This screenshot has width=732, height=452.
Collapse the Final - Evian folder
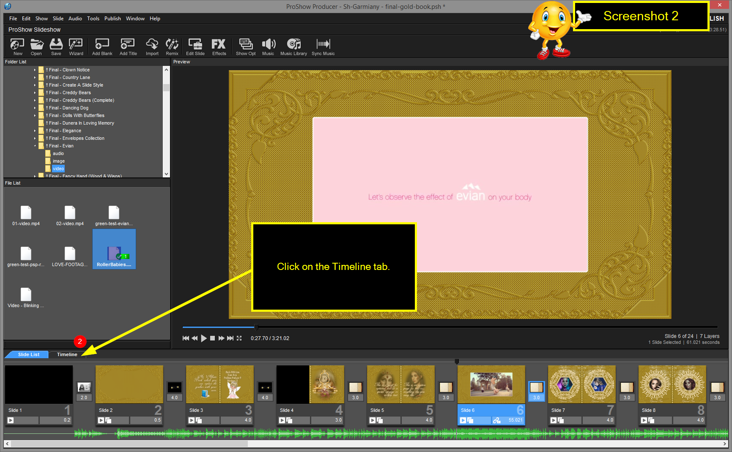point(35,146)
